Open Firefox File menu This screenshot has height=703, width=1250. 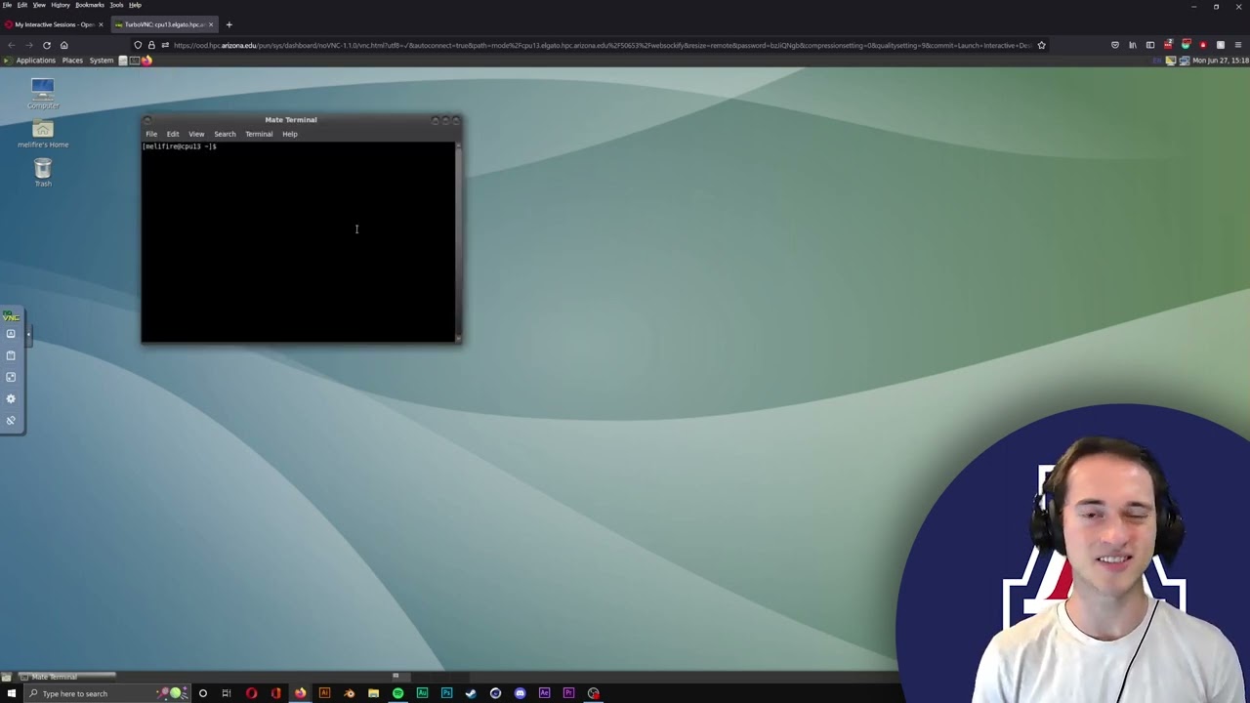[7, 5]
